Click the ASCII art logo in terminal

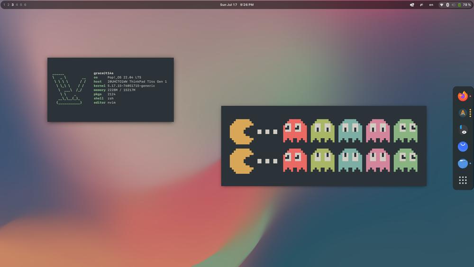(69, 89)
